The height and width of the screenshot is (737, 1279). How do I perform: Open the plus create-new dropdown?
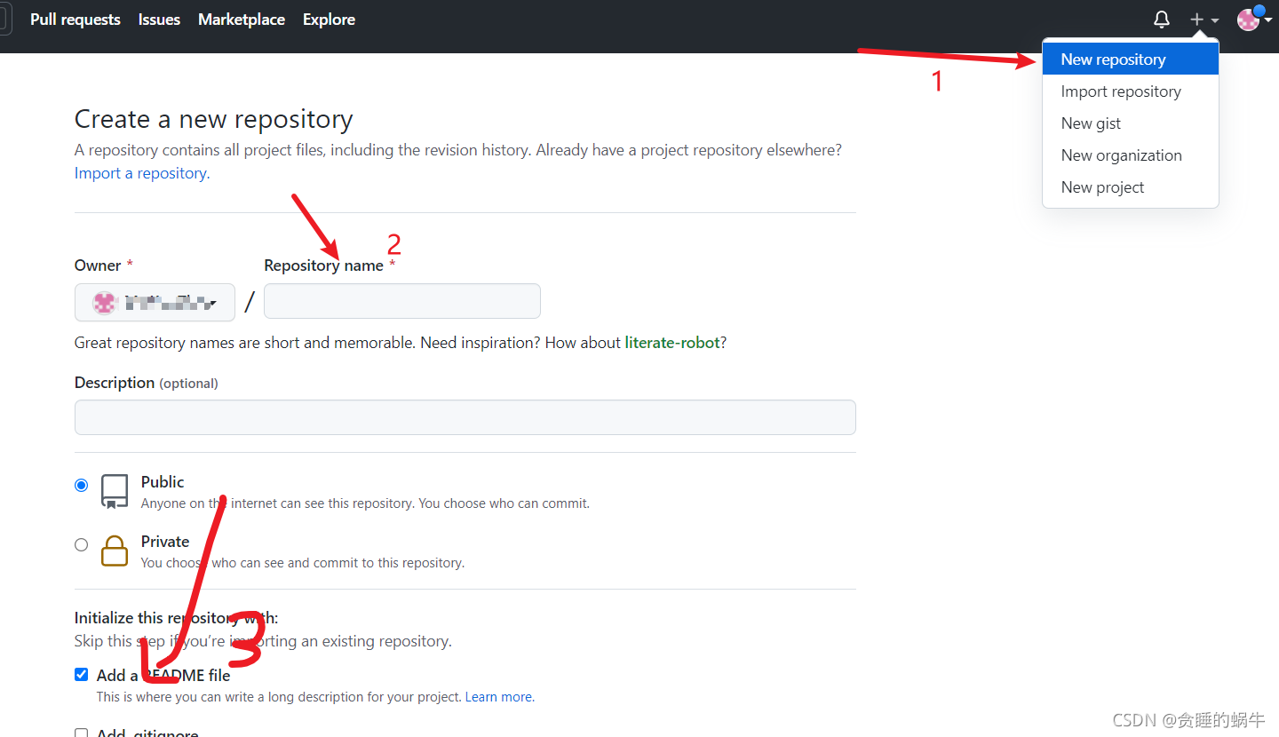(x=1204, y=20)
